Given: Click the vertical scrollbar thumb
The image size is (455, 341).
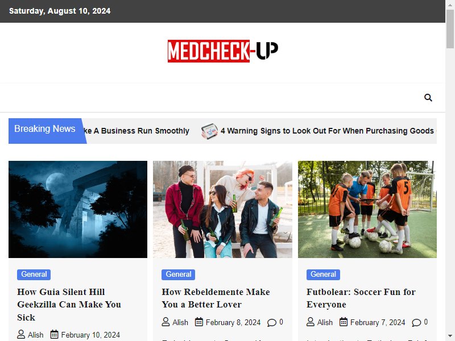Looking at the screenshot, I should (x=450, y=29).
